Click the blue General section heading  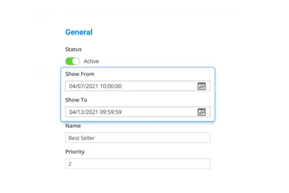[x=79, y=32]
